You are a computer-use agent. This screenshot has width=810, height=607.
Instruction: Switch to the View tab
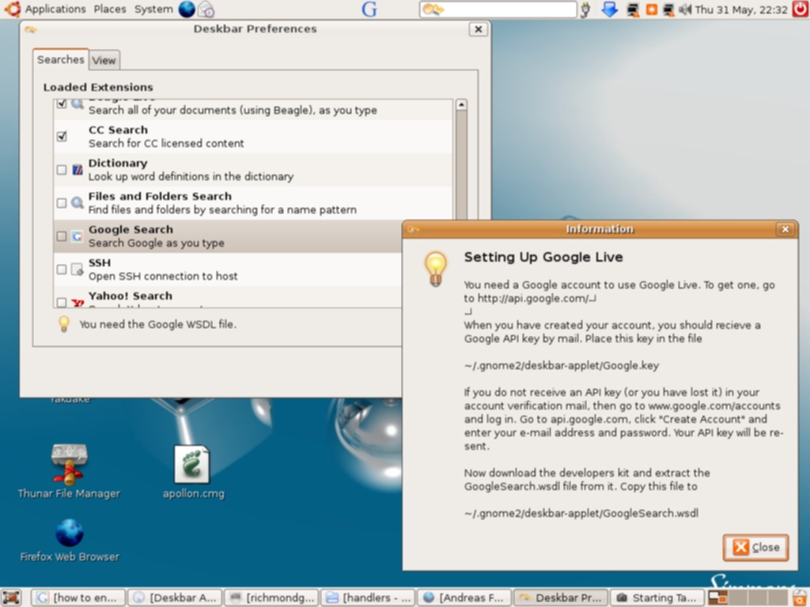coord(104,60)
